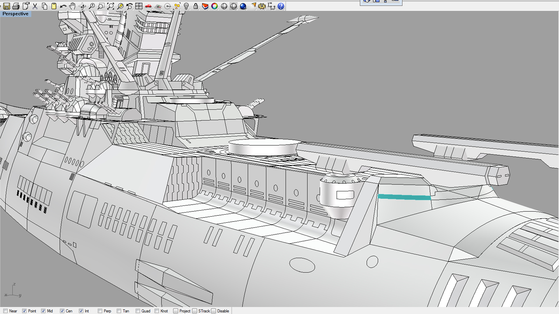Enable the Perp object snap
The height and width of the screenshot is (314, 559).
click(100, 311)
